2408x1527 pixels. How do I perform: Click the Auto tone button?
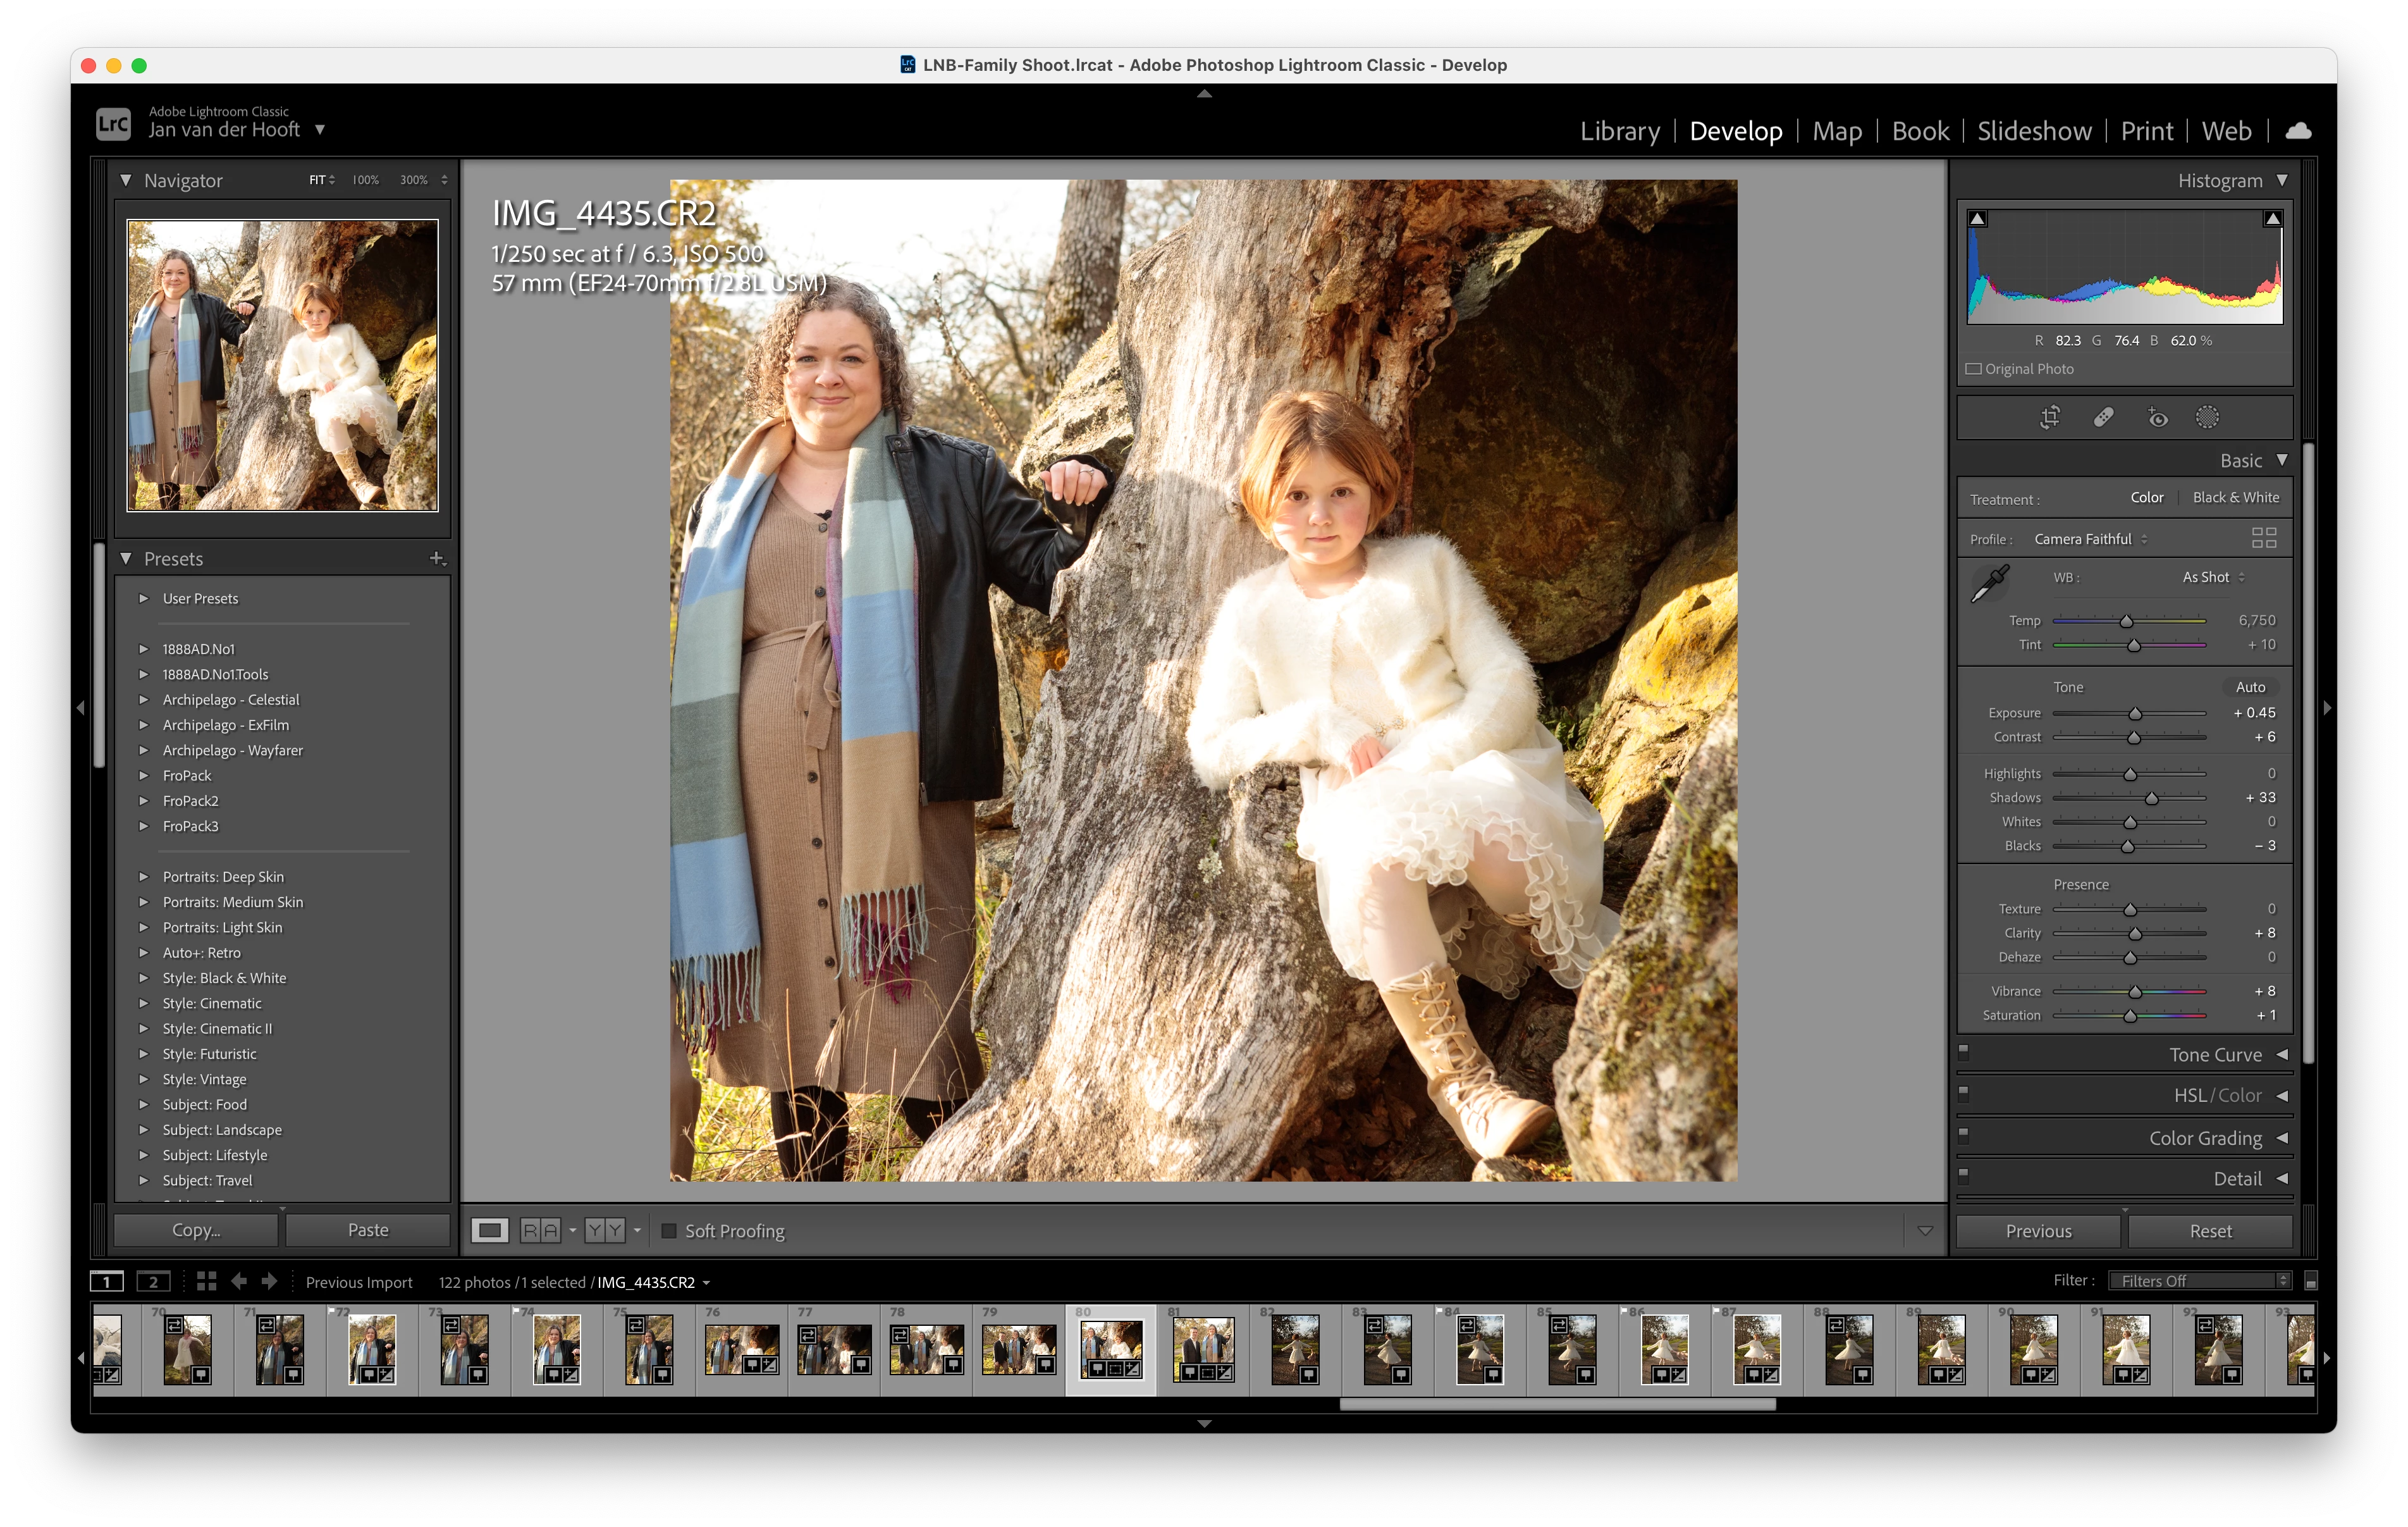[x=2249, y=688]
